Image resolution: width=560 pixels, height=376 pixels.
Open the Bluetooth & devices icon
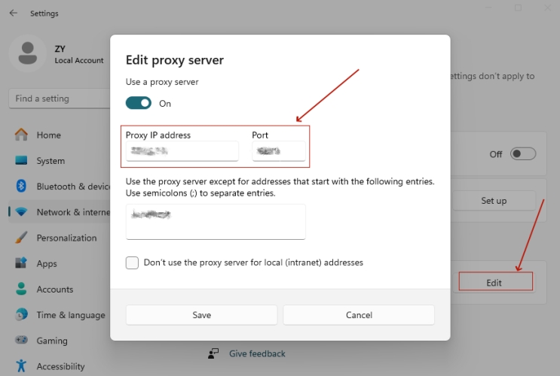pyautogui.click(x=21, y=186)
